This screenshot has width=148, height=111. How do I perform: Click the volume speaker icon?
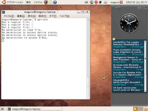86,2
